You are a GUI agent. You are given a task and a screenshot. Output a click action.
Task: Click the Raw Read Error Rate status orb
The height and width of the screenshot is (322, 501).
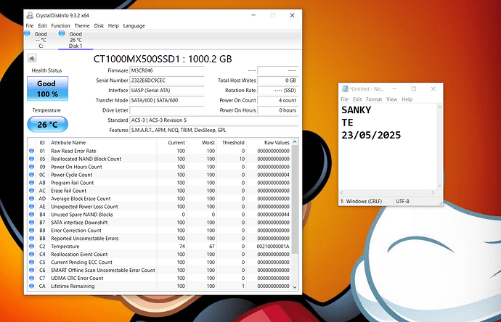pyautogui.click(x=31, y=151)
